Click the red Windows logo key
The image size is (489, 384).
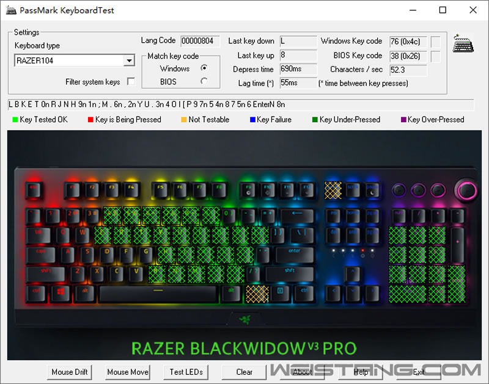click(61, 294)
